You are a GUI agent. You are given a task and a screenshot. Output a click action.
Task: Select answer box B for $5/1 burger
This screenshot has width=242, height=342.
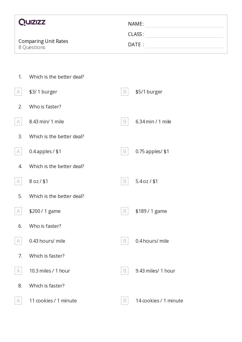[125, 92]
